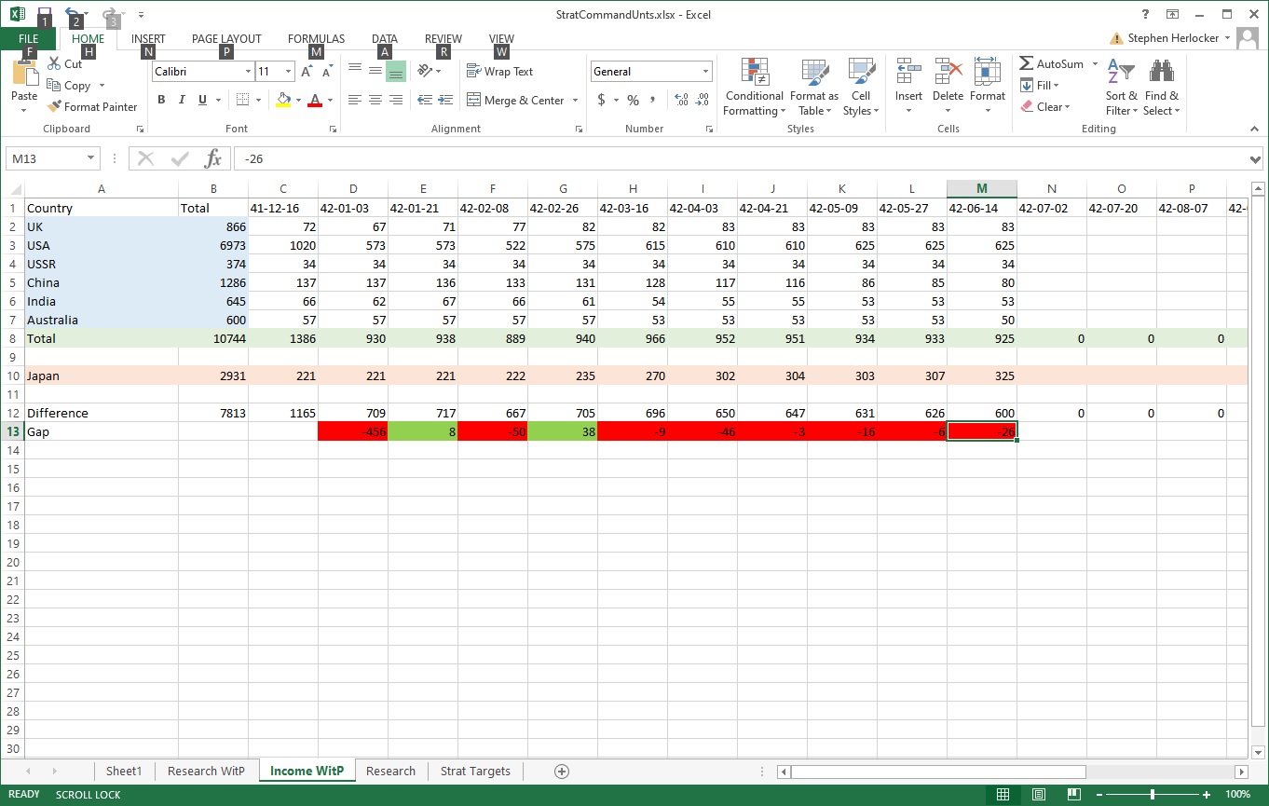Viewport: 1269px width, 806px height.
Task: Toggle Align Left
Action: pos(355,100)
